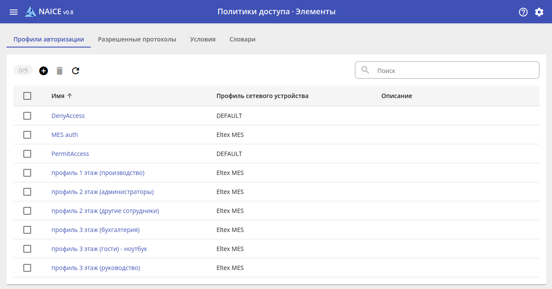Open the settings gear icon
Viewport: 552px width, 289px height.
pyautogui.click(x=539, y=12)
